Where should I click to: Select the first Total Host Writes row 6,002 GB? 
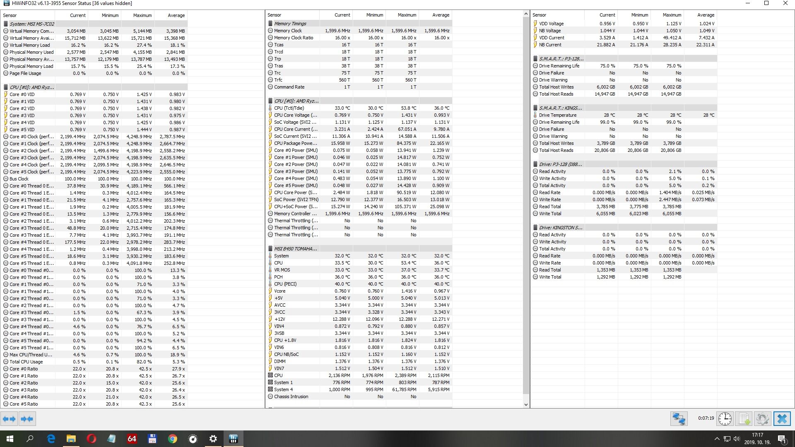tap(624, 87)
